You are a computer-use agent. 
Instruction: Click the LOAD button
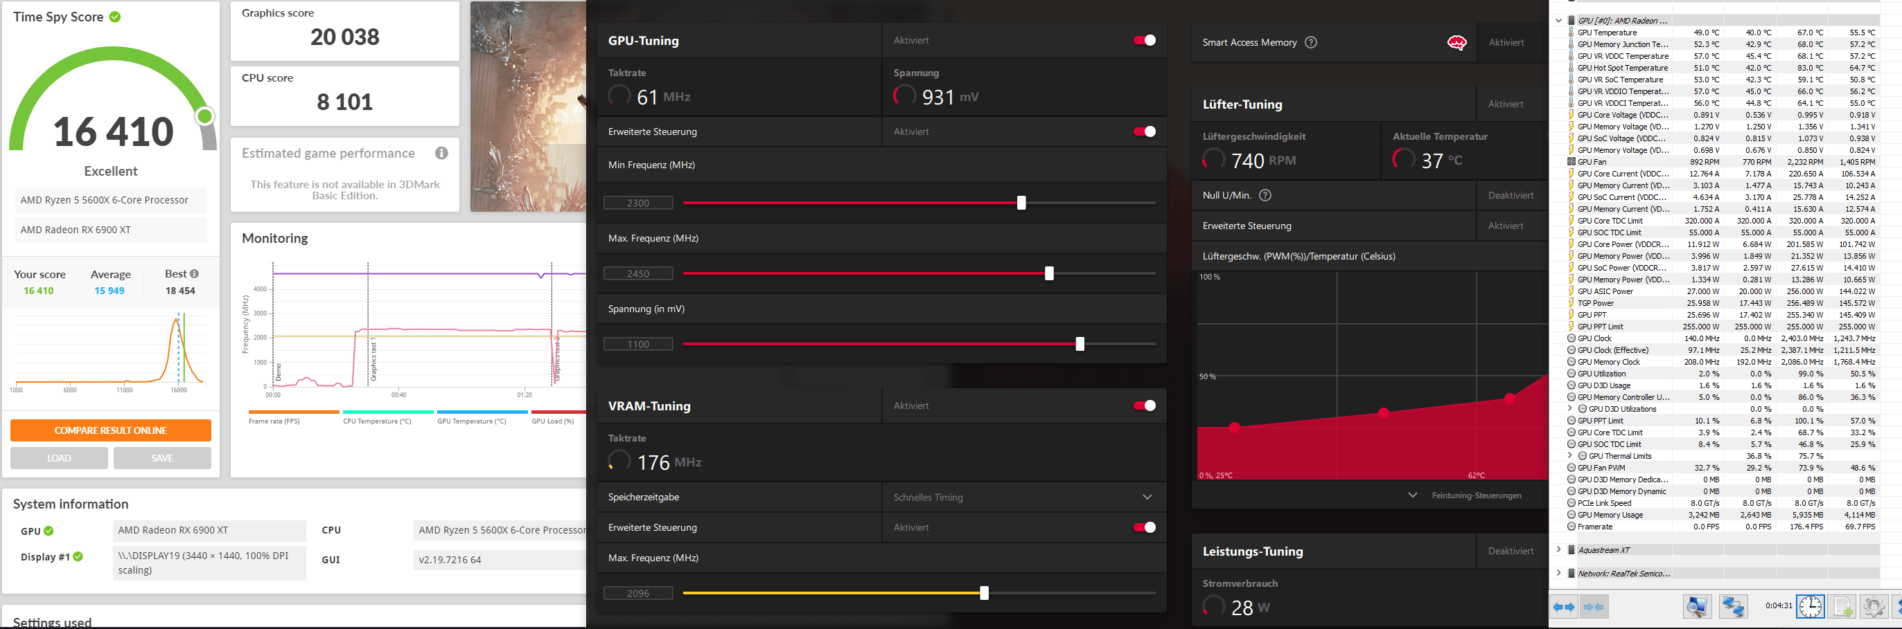(x=59, y=458)
